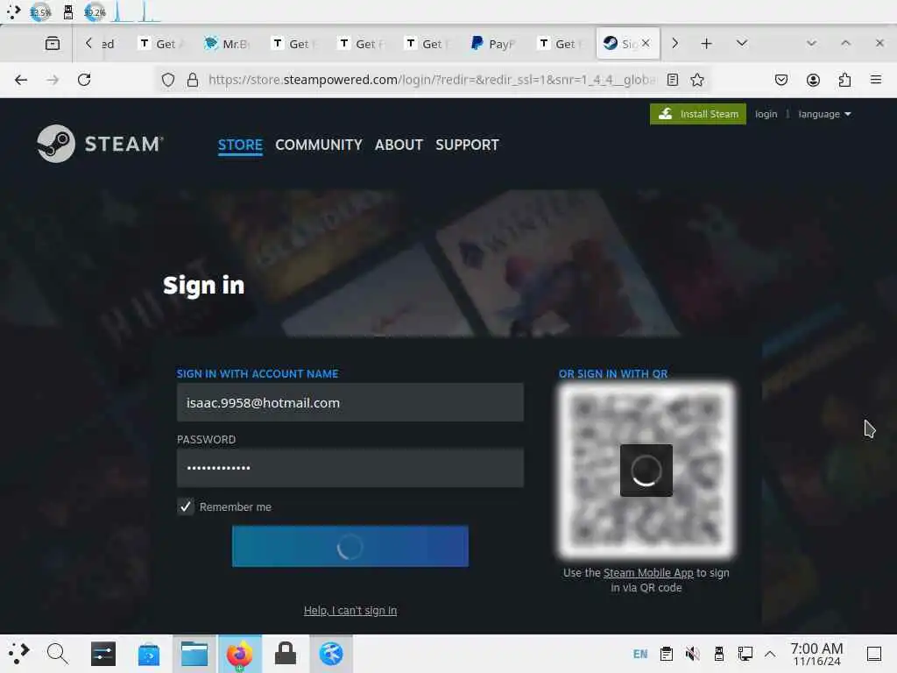
Task: Switch to the PayPal tab
Action: click(x=494, y=44)
